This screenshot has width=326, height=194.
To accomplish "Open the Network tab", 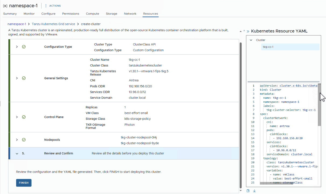I will [130, 14].
